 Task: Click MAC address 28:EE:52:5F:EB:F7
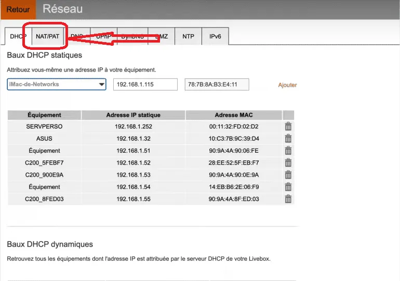234,163
